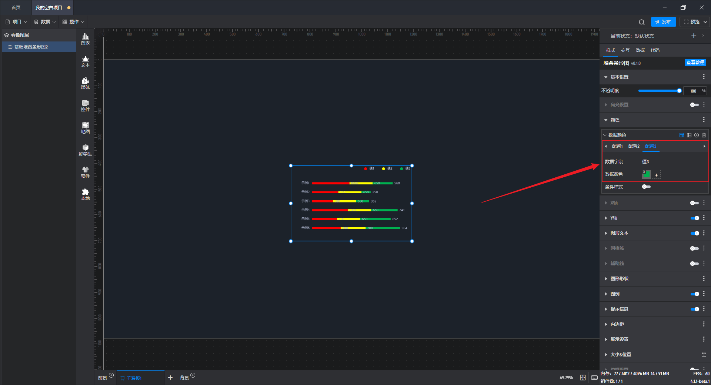Open 基本设置 more options menu
This screenshot has height=385, width=711.
coord(704,77)
